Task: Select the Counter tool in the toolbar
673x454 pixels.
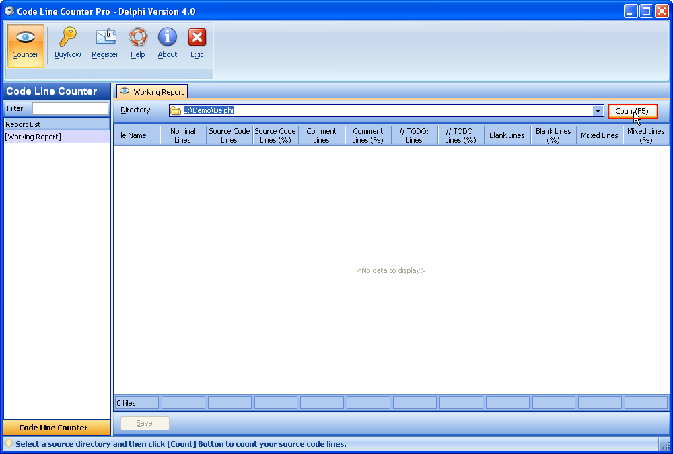Action: [x=25, y=42]
